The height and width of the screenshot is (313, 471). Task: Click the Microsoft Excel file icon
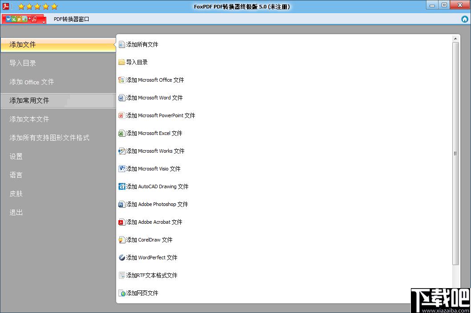tap(122, 133)
